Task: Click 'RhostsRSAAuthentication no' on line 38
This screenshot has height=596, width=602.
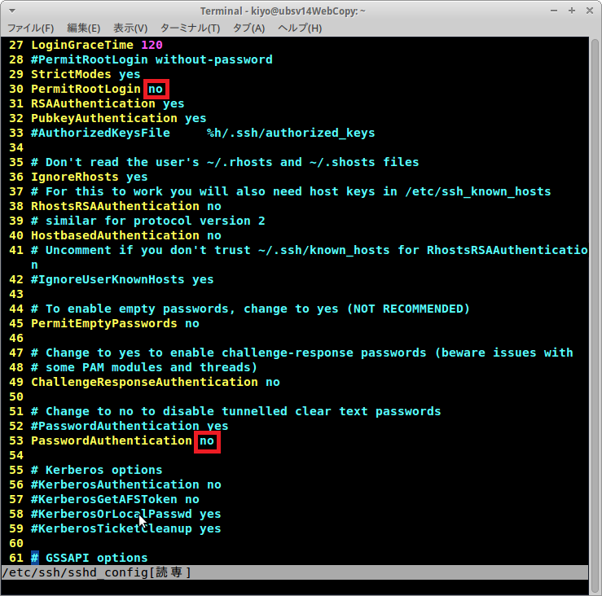Action: (126, 206)
